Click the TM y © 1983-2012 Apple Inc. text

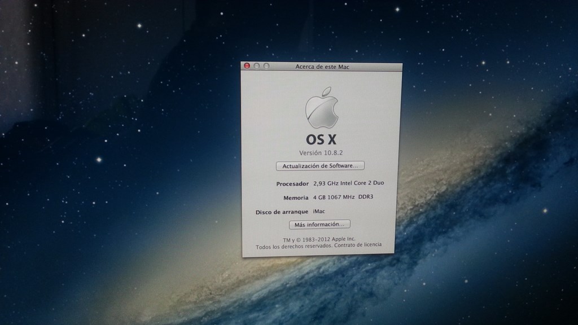pyautogui.click(x=319, y=239)
